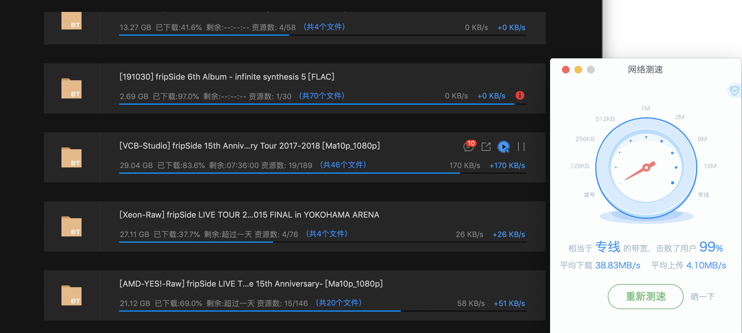Click the 重新测速 button

pos(645,296)
